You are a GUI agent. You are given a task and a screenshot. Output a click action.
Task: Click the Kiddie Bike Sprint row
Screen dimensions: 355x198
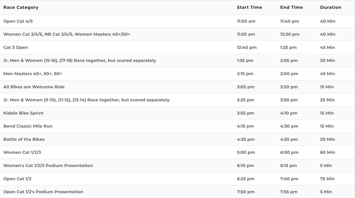point(23,113)
